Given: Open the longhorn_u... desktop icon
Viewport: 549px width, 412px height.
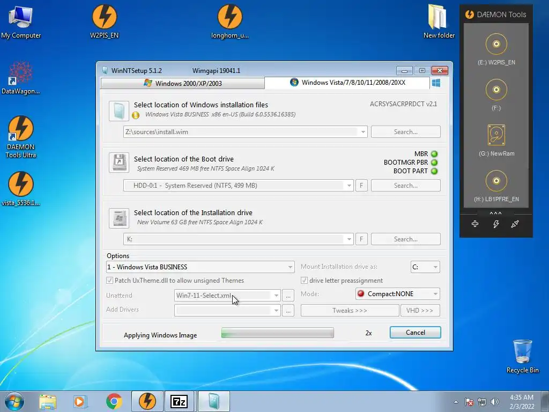Looking at the screenshot, I should point(229,21).
